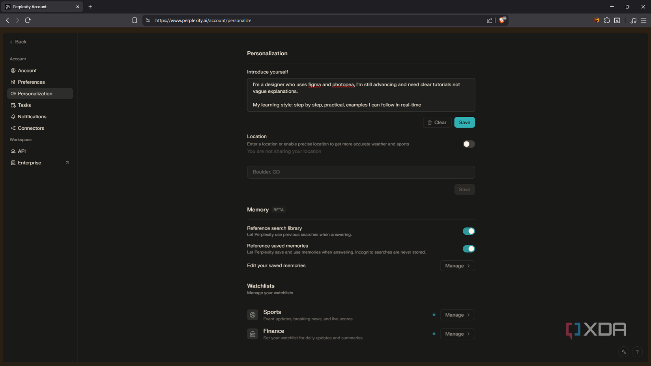Open the sidebar toggle icon in the toolbar
This screenshot has height=366, width=651.
(617, 21)
